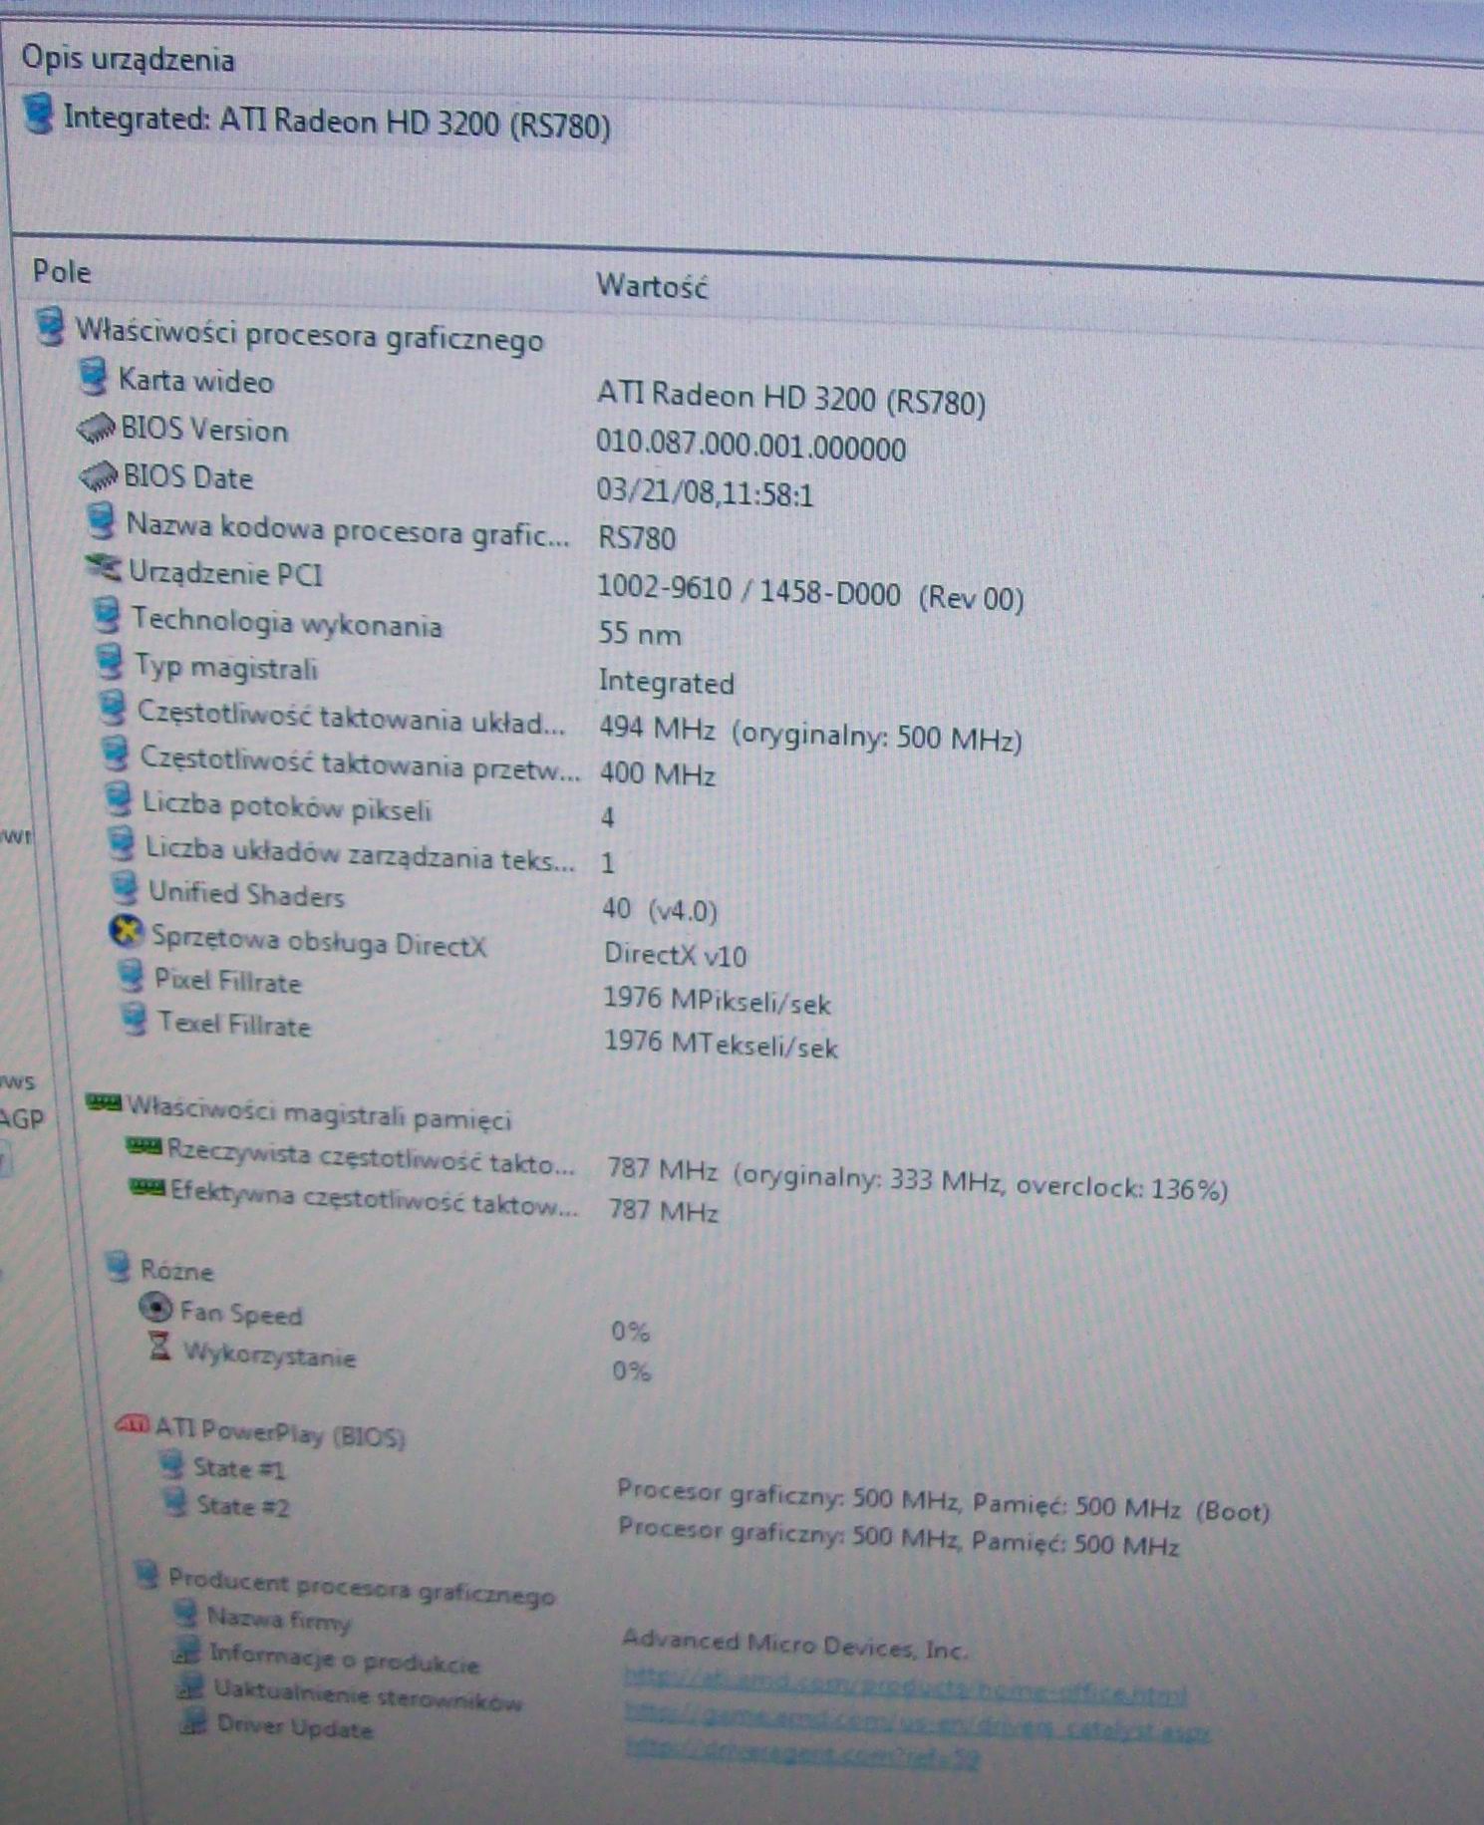Viewport: 1484px width, 1825px height.
Task: Click icon beside Liczba potoków pikseli
Action: (118, 798)
